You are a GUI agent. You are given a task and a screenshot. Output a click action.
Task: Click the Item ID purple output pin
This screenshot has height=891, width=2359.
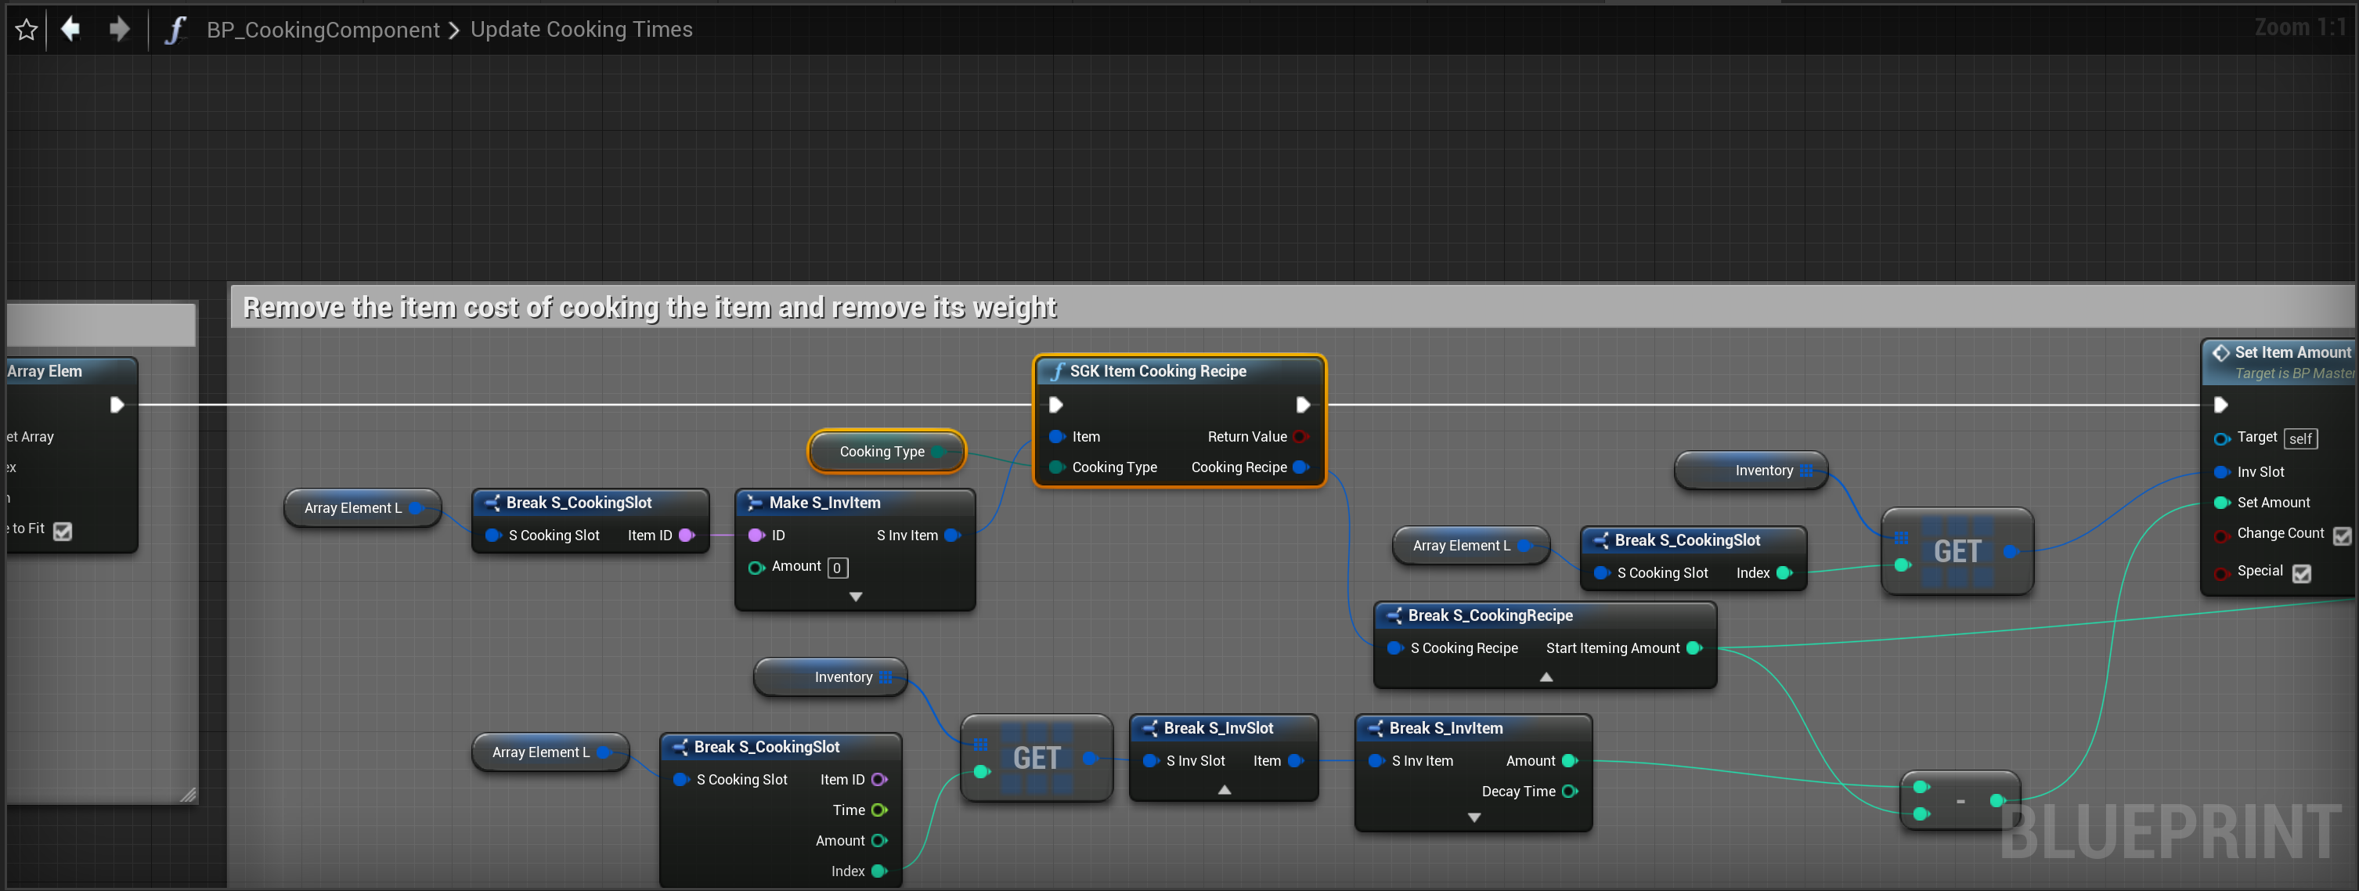(x=687, y=536)
